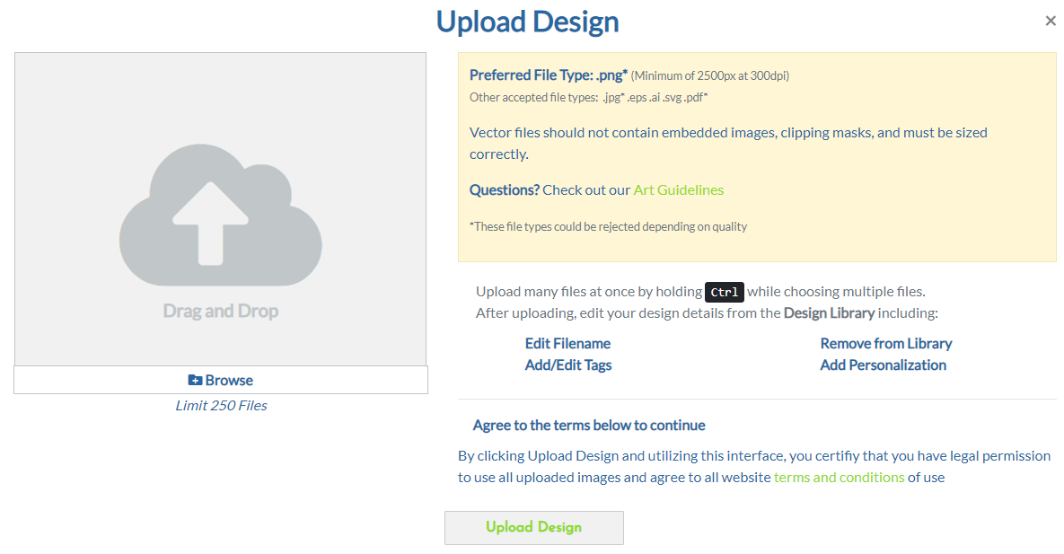Click the X to close Upload Design
This screenshot has height=554, width=1064.
tap(1051, 20)
